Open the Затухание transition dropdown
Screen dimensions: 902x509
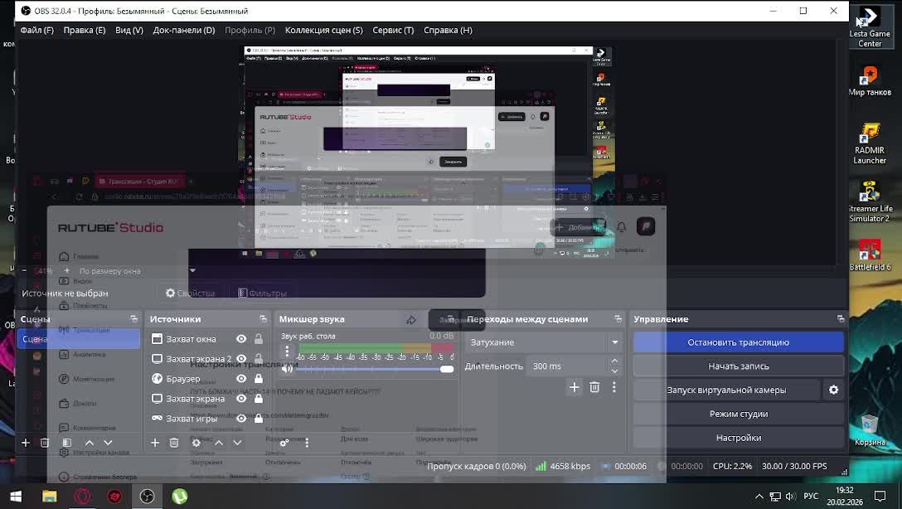(x=544, y=342)
